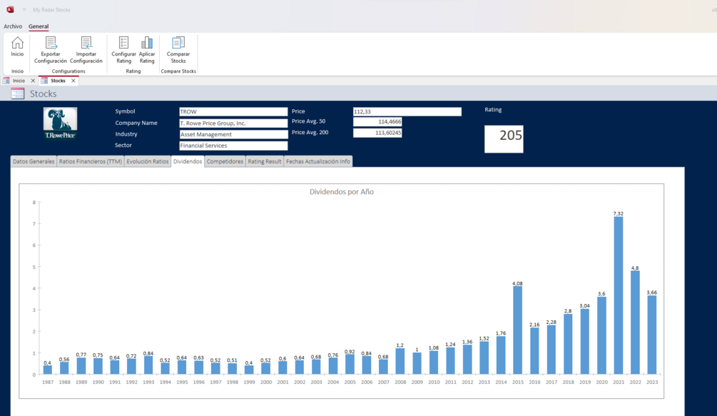This screenshot has width=717, height=416.
Task: Close the Inicio document tab
Action: 33,81
